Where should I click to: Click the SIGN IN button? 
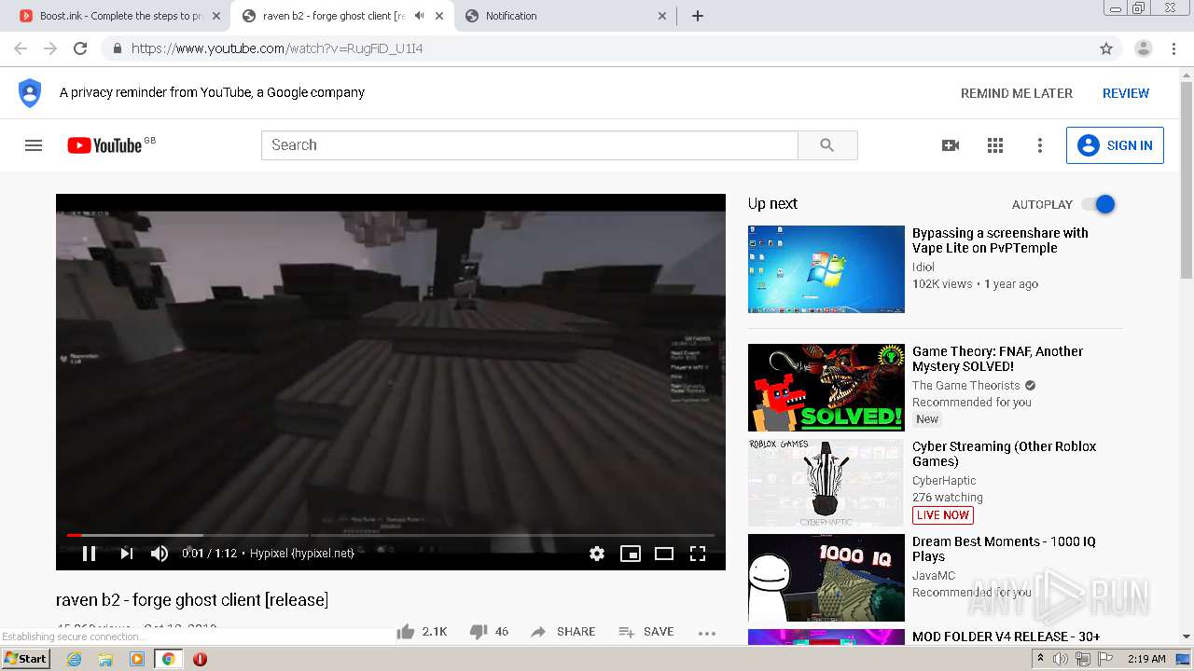coord(1115,145)
